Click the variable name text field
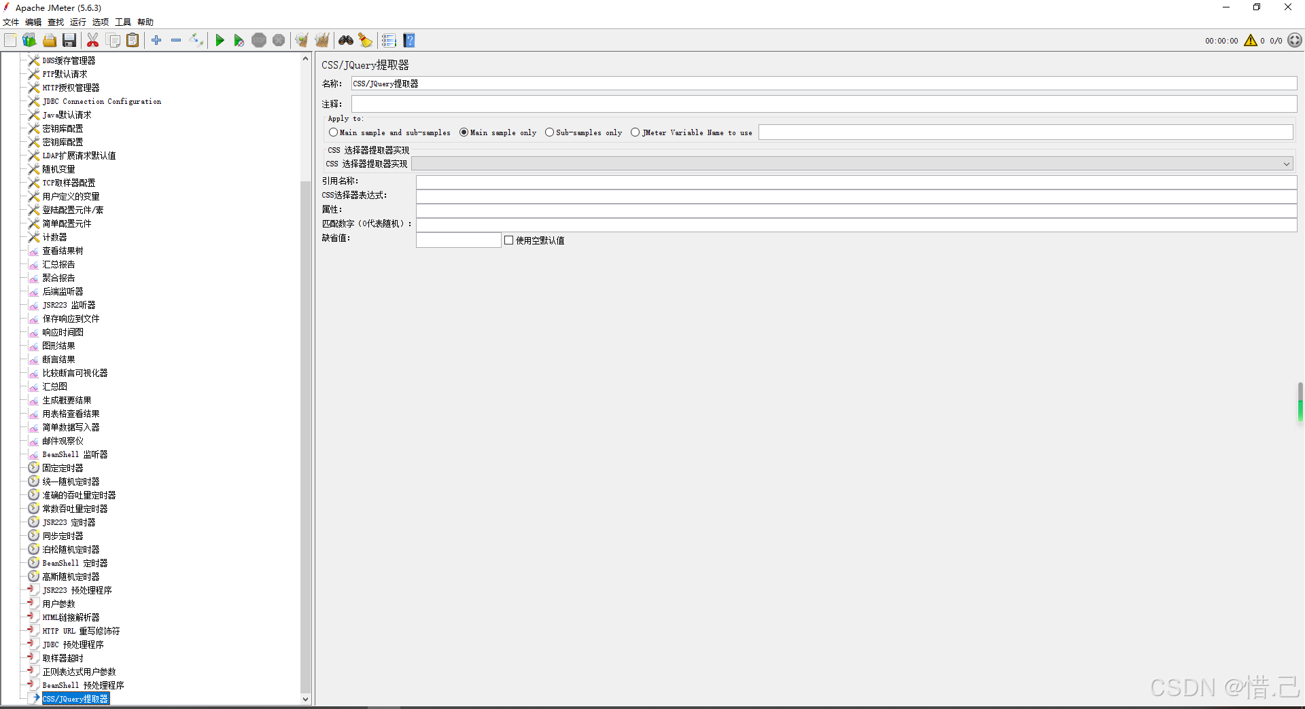1305x709 pixels. point(1026,132)
